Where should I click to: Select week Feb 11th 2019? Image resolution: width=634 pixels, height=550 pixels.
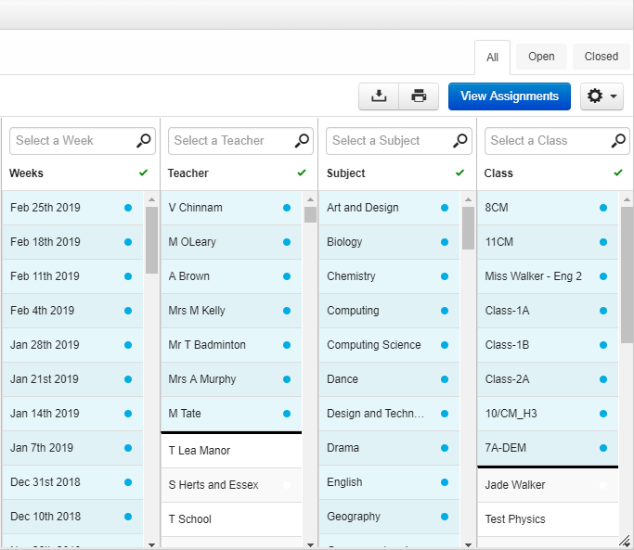pos(72,276)
